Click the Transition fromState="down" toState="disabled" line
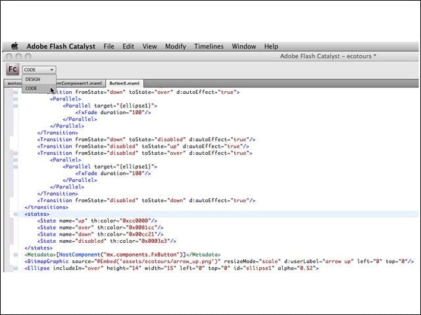This screenshot has width=421, height=315. coord(146,140)
